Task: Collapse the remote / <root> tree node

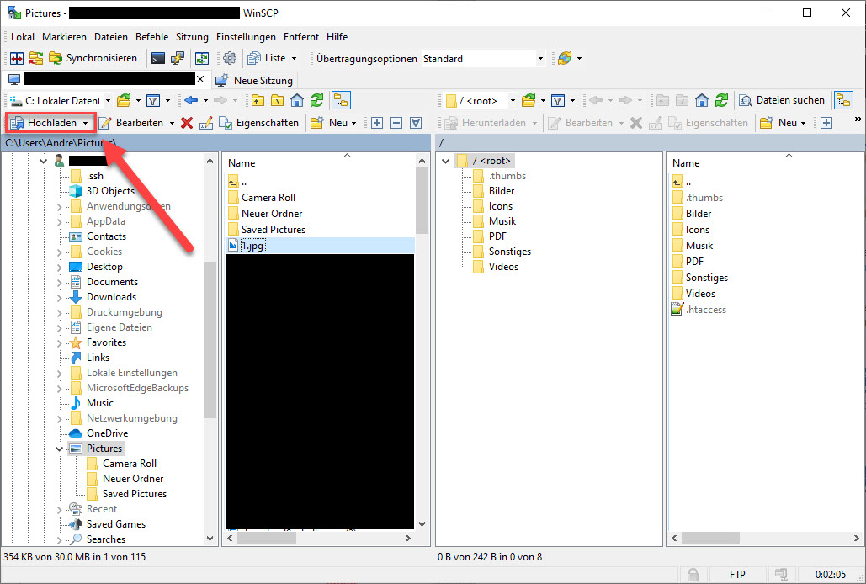Action: click(445, 162)
